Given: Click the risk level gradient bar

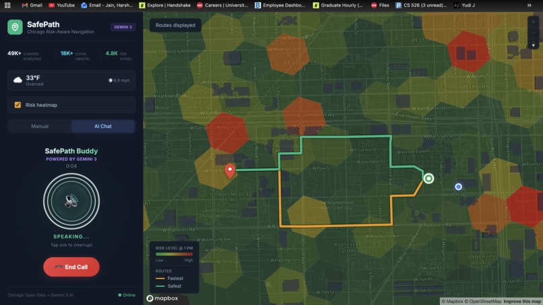Looking at the screenshot, I should [x=174, y=255].
